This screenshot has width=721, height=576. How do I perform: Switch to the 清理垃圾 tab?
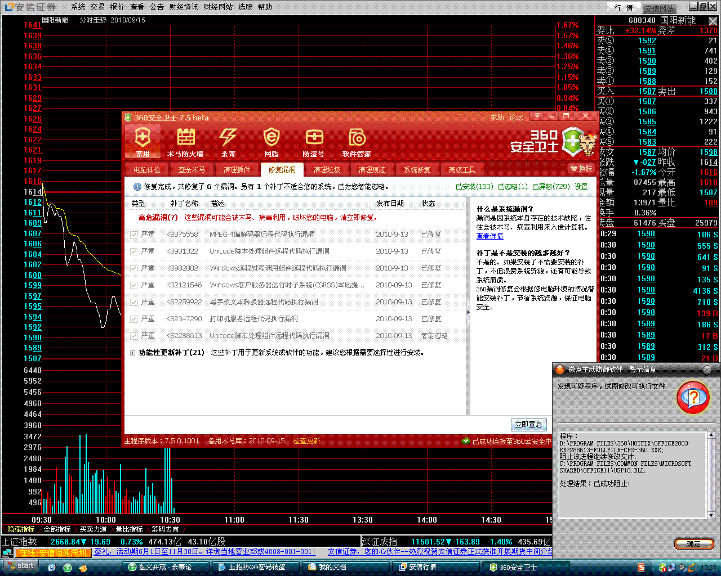click(327, 169)
